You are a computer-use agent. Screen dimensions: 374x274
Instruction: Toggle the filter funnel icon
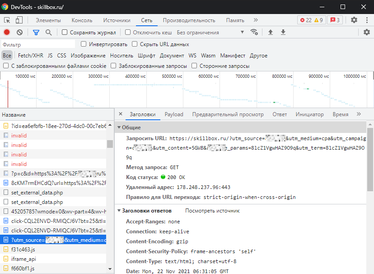tap(36, 33)
